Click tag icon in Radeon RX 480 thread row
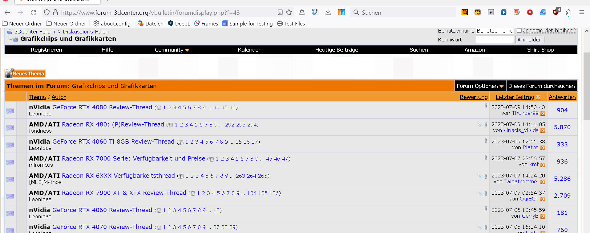Image resolution: width=590 pixels, height=233 pixels. point(480,125)
